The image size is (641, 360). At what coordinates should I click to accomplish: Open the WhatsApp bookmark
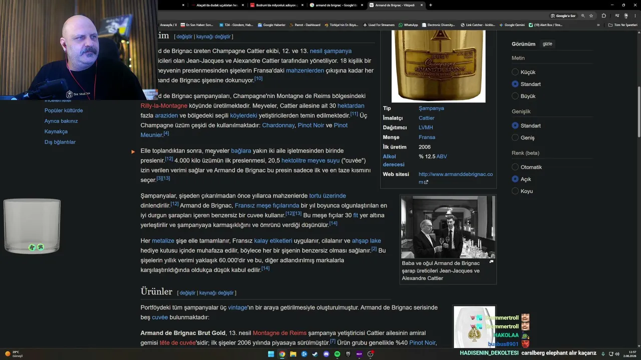[x=408, y=25]
